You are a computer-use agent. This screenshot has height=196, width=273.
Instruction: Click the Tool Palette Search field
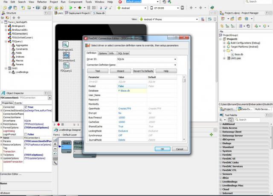click(247, 120)
